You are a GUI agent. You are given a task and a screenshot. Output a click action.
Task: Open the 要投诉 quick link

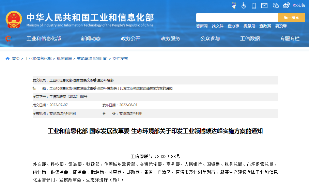[x=281, y=26]
